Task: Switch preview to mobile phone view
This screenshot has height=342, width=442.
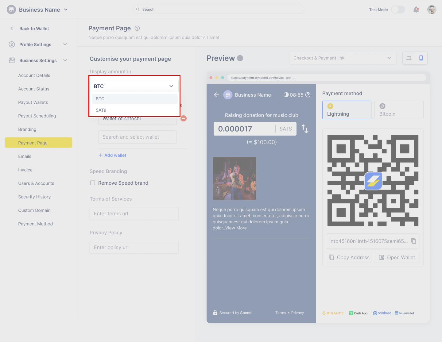Action: point(421,58)
